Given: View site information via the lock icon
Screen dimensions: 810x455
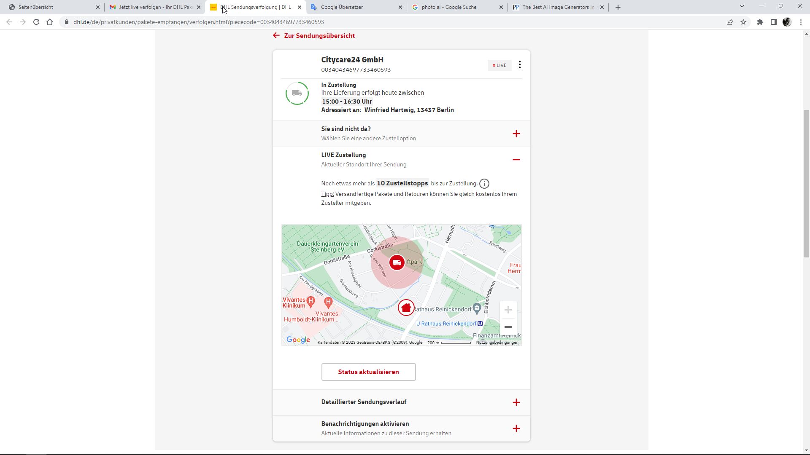Looking at the screenshot, I should [66, 22].
